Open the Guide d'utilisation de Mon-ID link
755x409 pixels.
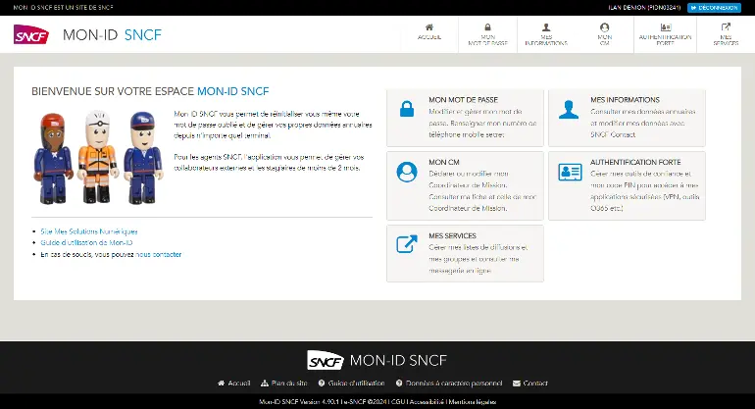(86, 243)
